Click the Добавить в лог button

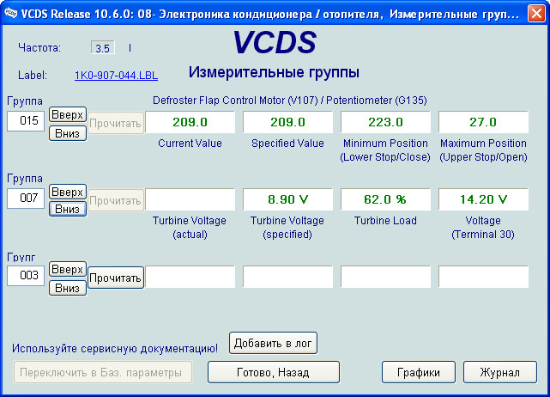pyautogui.click(x=273, y=343)
